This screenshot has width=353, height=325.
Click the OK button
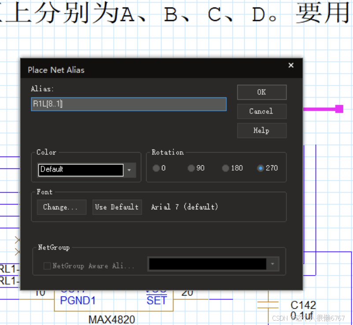(x=261, y=92)
